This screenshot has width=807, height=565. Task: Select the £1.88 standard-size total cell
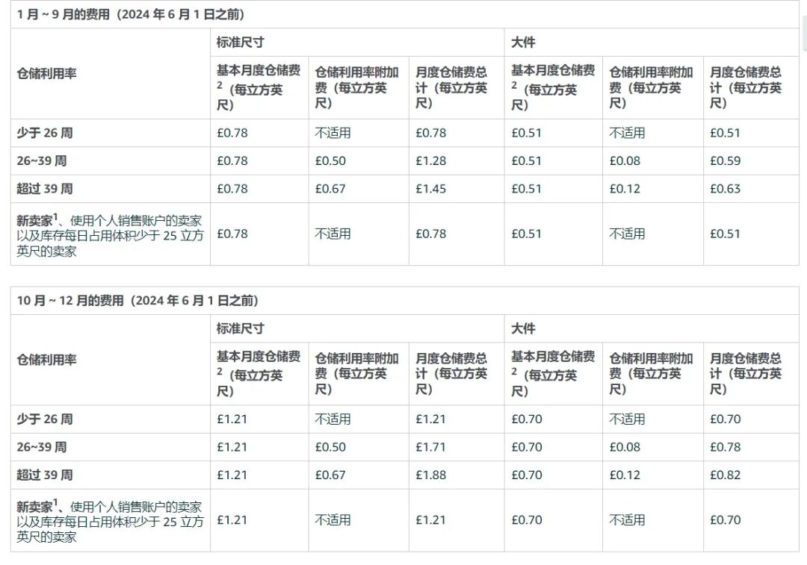(x=431, y=475)
